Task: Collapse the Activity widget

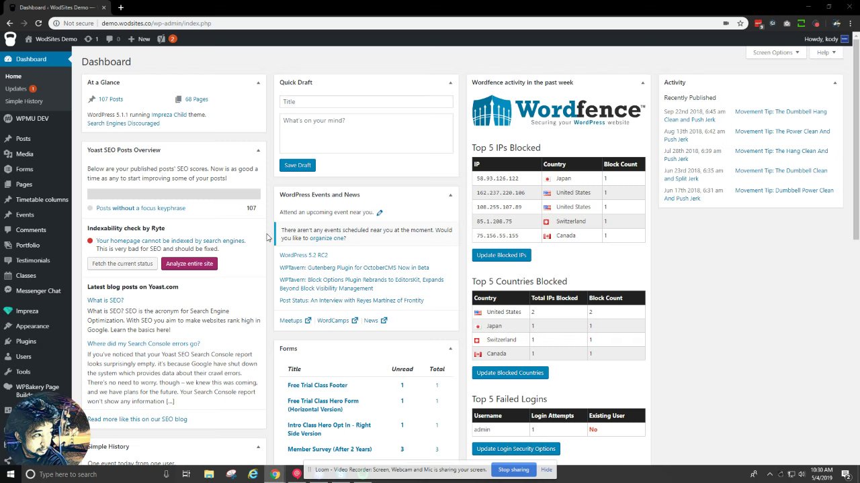Action: (x=834, y=83)
